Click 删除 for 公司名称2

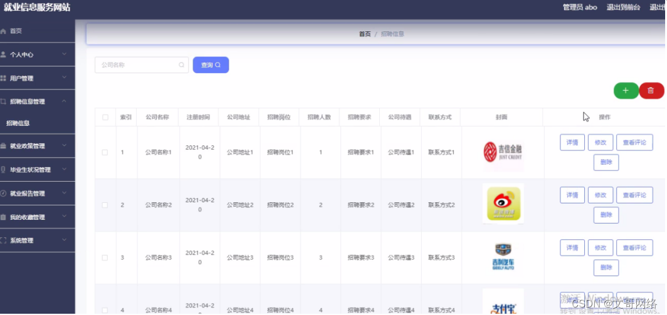click(606, 215)
